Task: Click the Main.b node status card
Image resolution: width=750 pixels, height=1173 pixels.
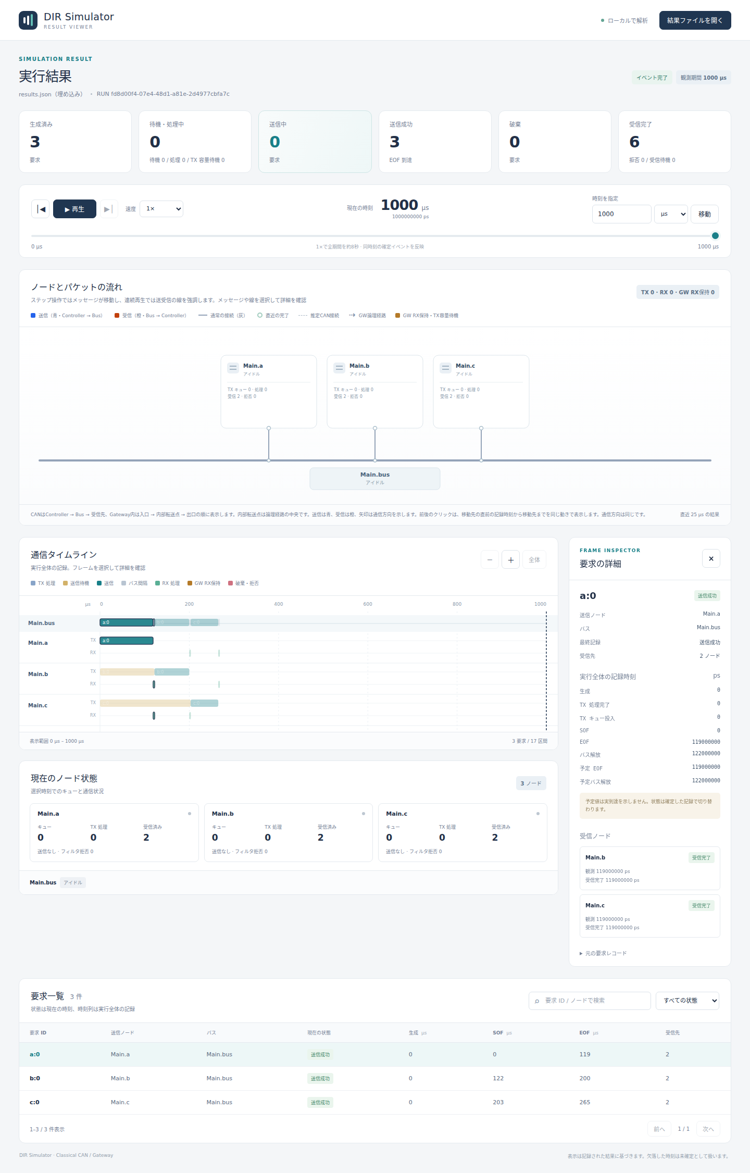Action: (x=289, y=832)
